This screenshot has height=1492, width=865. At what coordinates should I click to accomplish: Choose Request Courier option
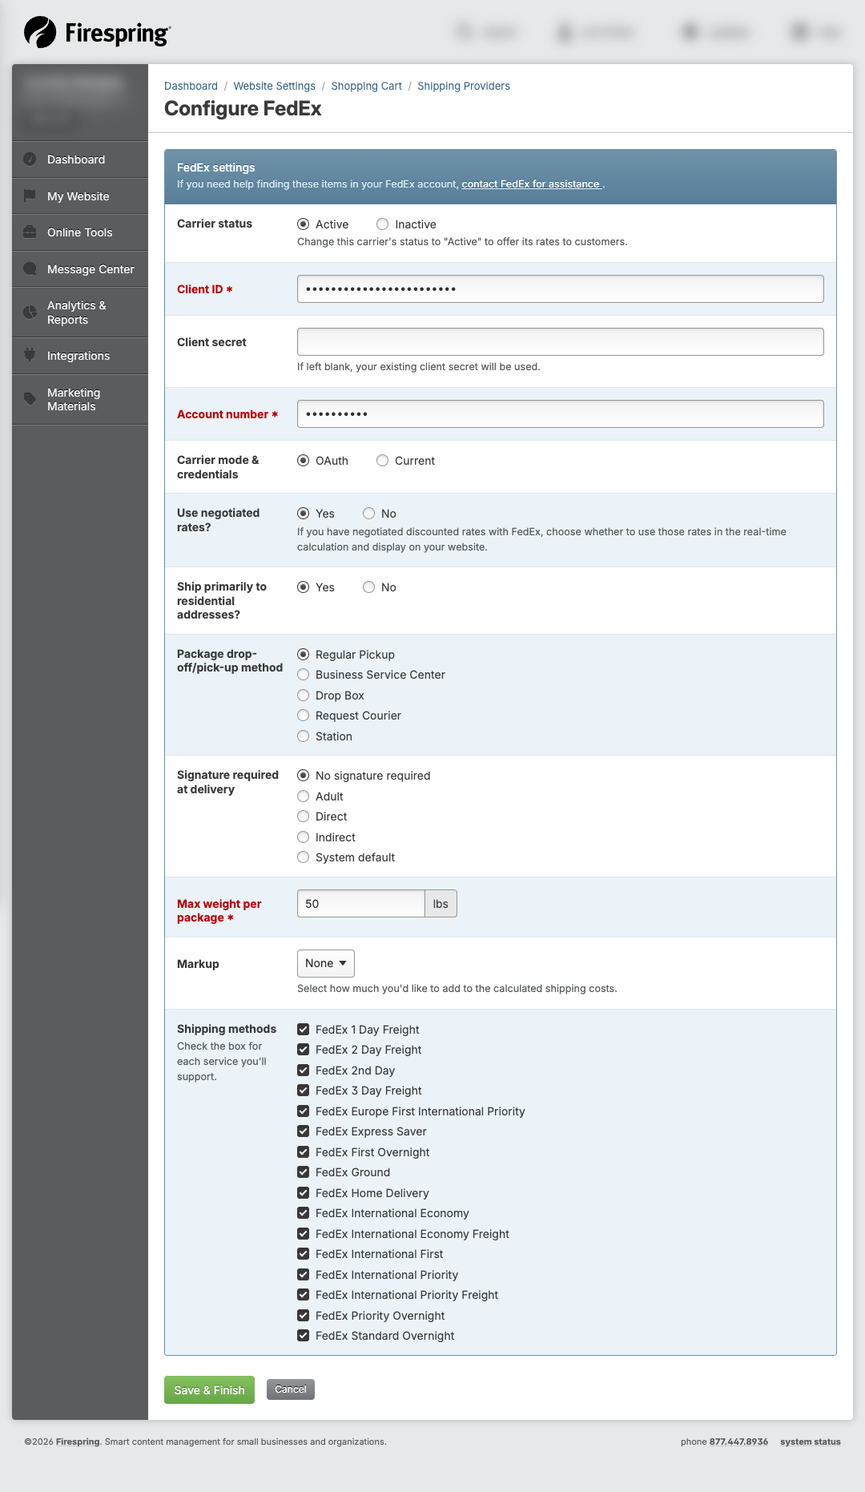coord(303,716)
